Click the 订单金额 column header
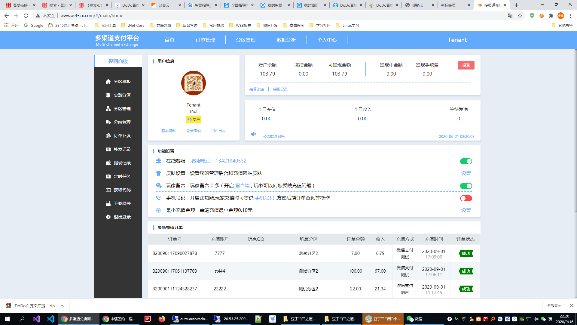Viewport: 577px width, 325px height. [356, 239]
